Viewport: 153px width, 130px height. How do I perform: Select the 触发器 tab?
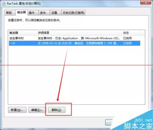(x=21, y=12)
